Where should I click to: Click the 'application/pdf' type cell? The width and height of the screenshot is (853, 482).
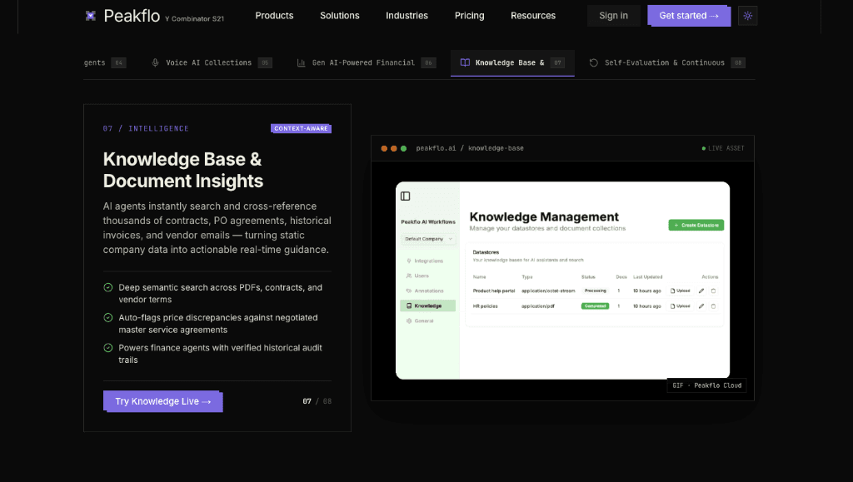pos(538,306)
